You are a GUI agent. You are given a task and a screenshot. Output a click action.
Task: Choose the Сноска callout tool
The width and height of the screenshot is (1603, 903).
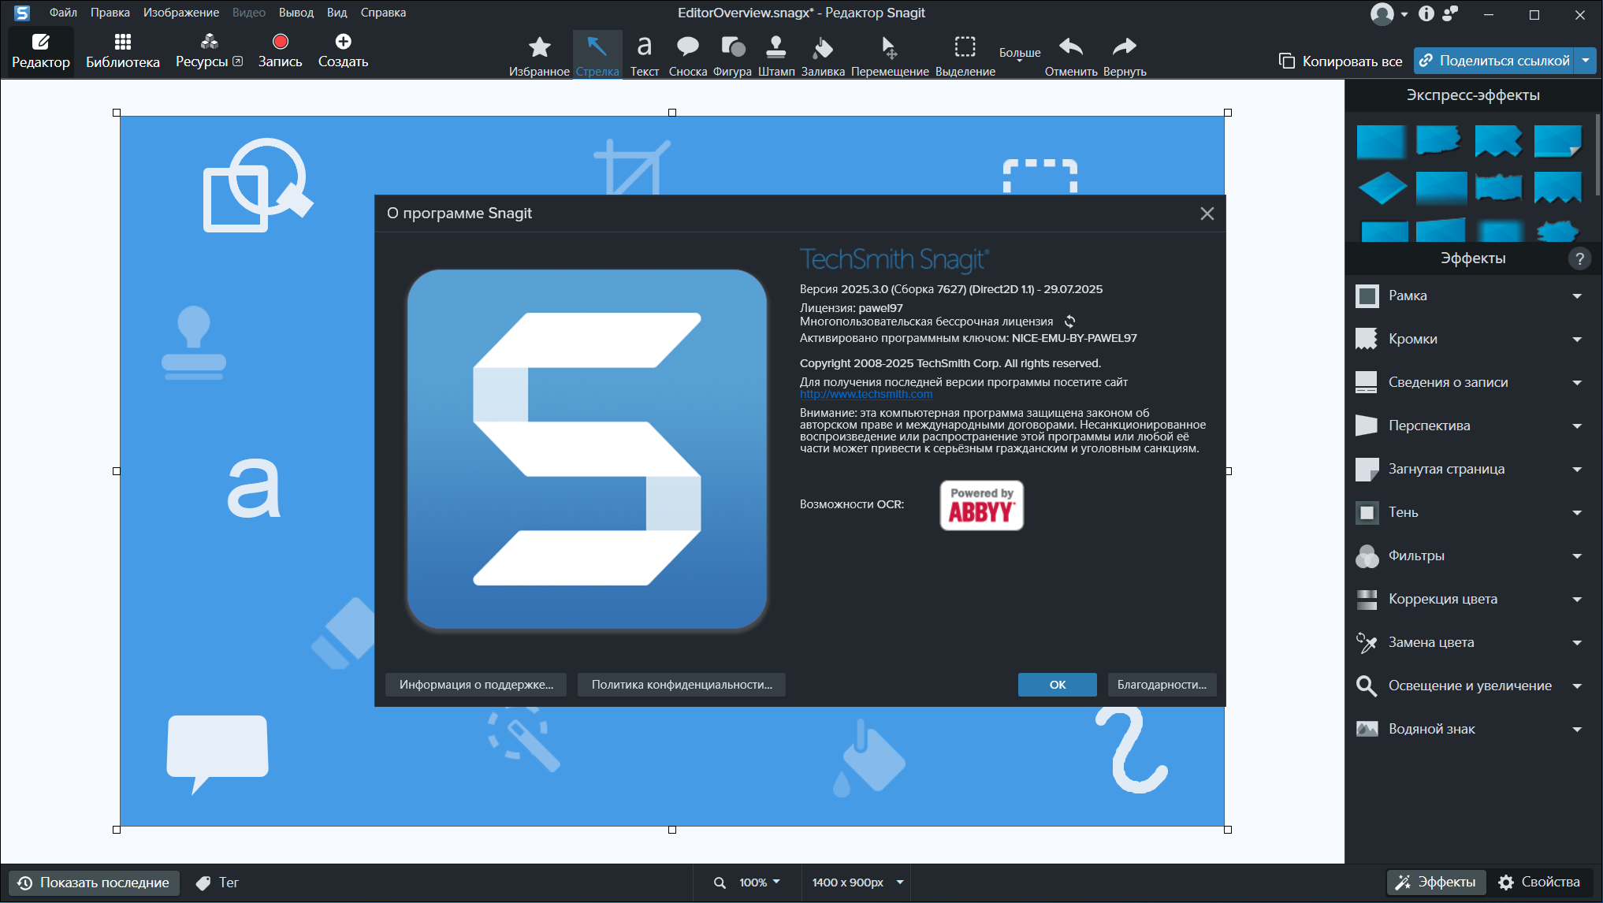(688, 54)
